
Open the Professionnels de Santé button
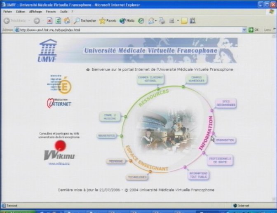tap(220, 160)
